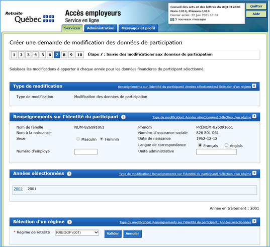Go to step 10
This screenshot has width=270, height=247.
point(79,55)
